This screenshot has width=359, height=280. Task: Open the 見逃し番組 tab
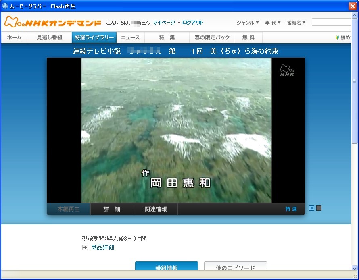(x=50, y=37)
